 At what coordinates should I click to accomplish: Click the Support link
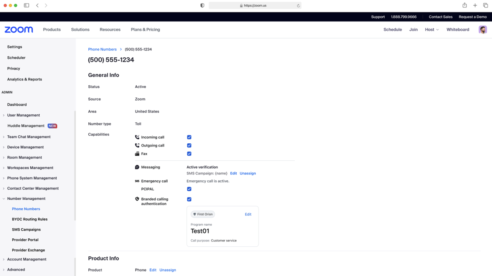(x=378, y=17)
